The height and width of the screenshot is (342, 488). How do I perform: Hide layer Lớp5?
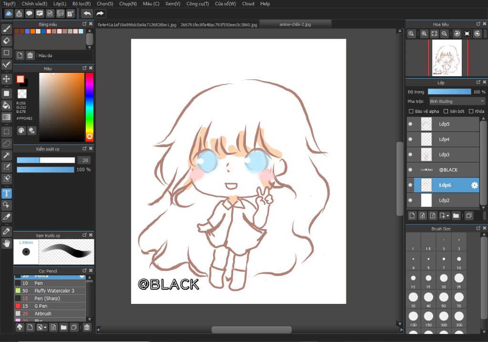pos(410,124)
